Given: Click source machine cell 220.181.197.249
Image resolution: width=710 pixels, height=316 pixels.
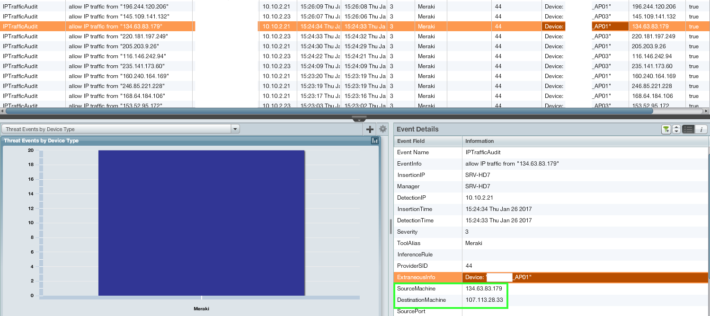Looking at the screenshot, I should [x=657, y=36].
